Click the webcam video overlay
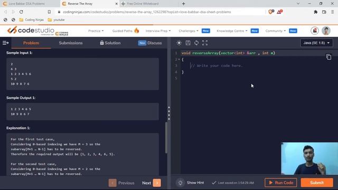 click(x=309, y=158)
